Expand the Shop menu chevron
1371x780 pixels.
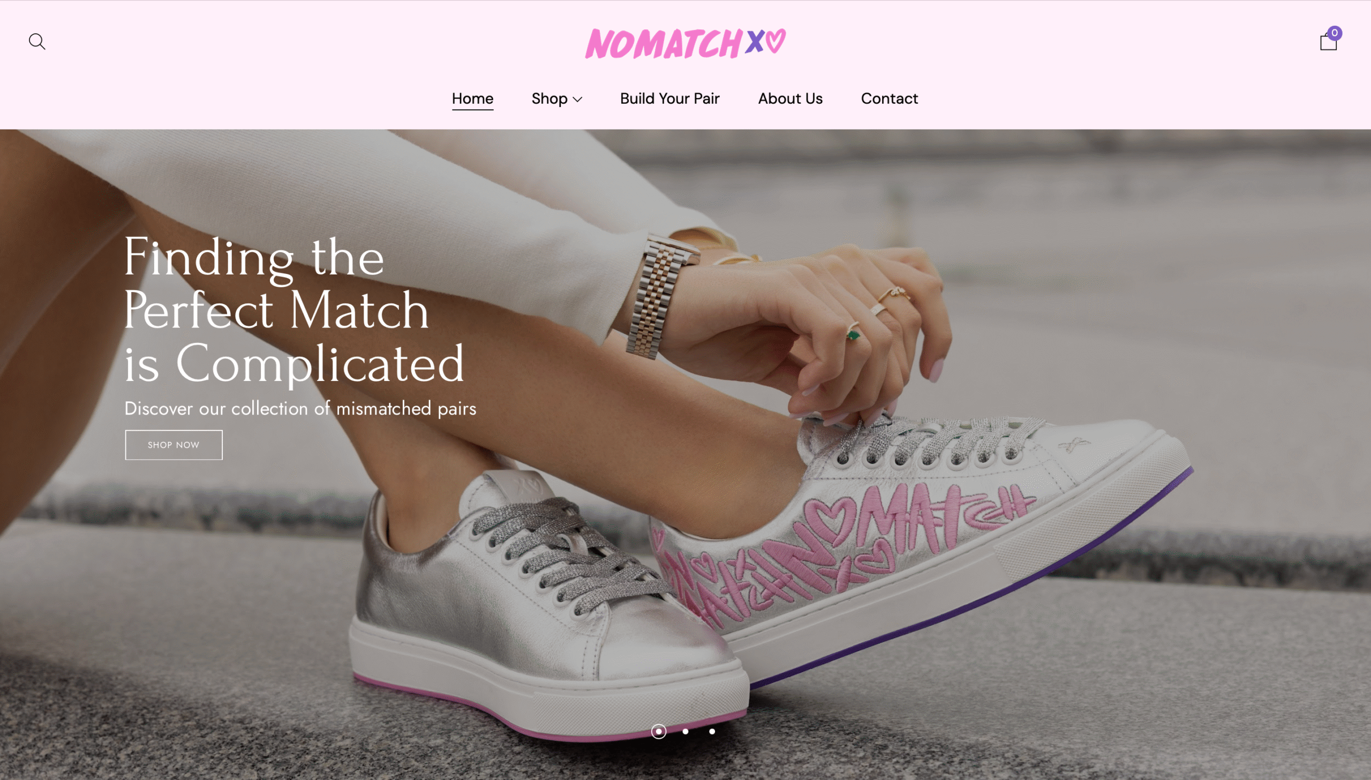point(577,99)
